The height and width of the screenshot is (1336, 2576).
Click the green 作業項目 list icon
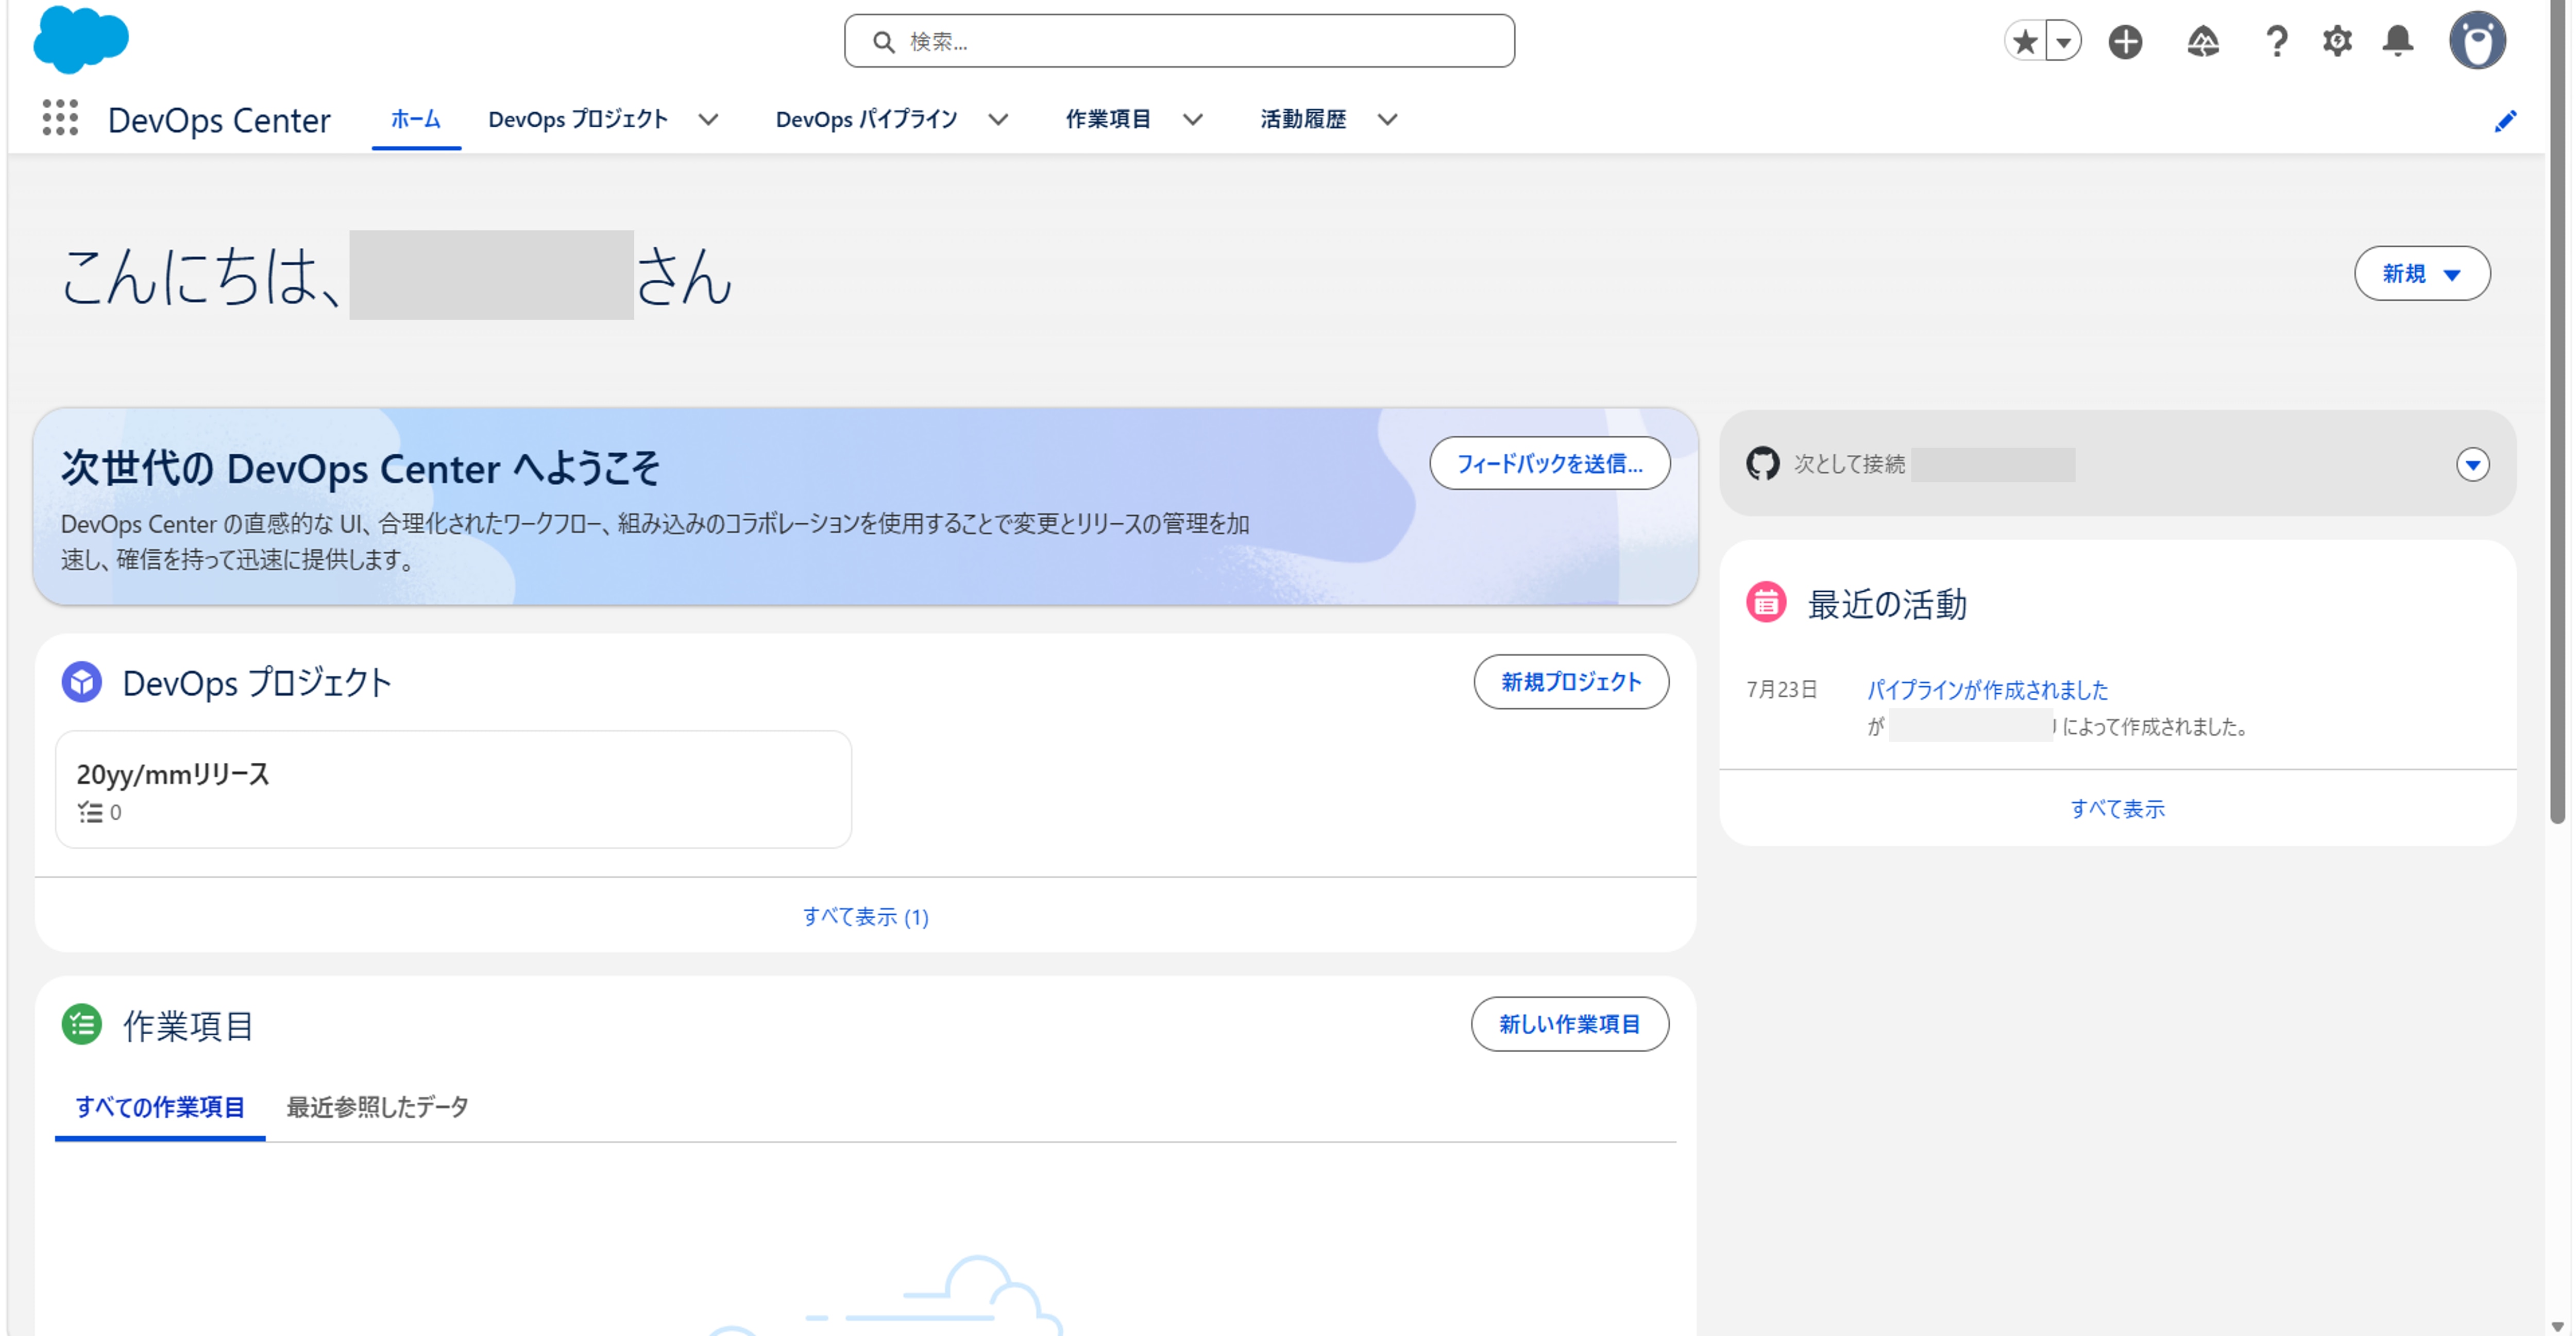(82, 1024)
